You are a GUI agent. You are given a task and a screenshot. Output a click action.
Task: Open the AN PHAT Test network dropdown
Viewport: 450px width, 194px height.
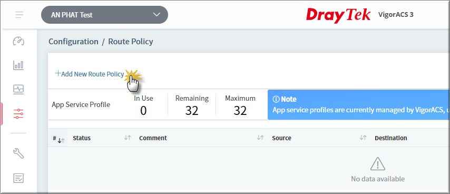[104, 15]
